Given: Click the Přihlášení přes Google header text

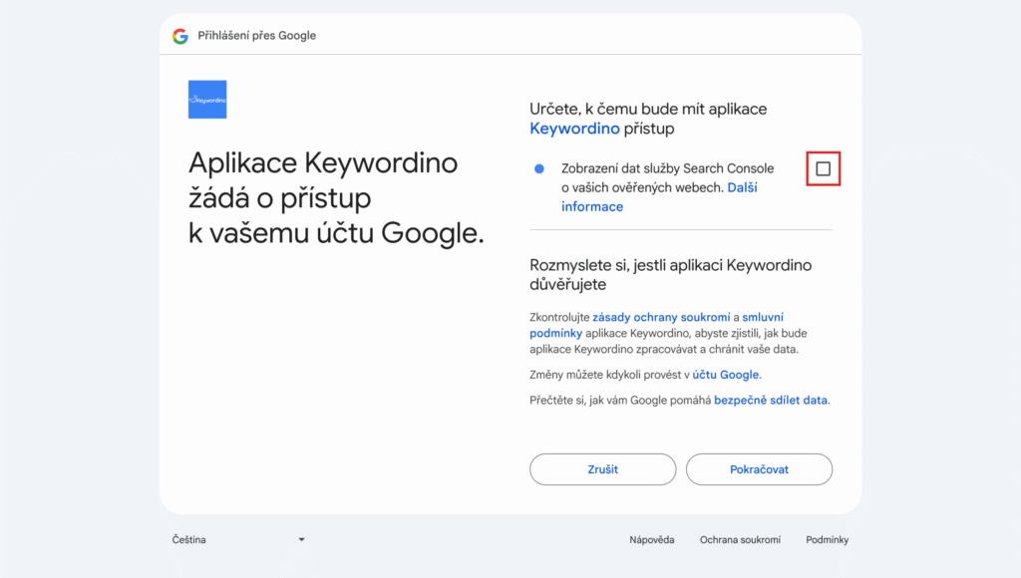Looking at the screenshot, I should tap(256, 36).
